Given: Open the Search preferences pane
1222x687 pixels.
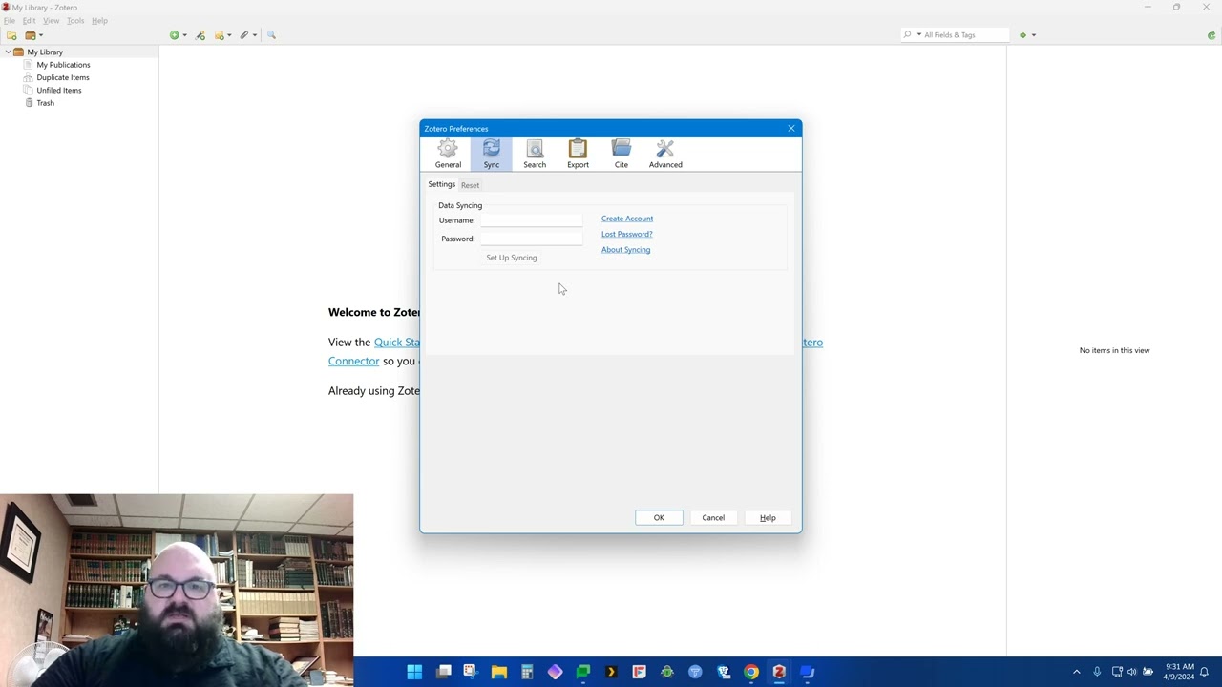Looking at the screenshot, I should point(535,154).
